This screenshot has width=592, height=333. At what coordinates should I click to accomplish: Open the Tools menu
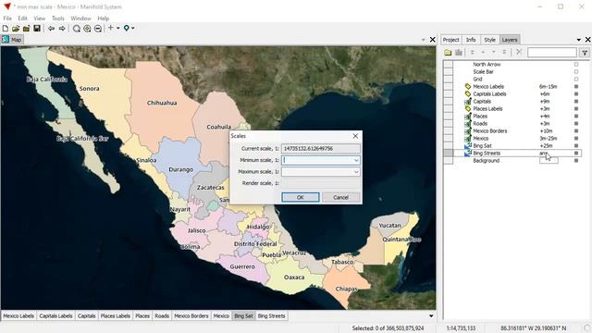click(57, 18)
